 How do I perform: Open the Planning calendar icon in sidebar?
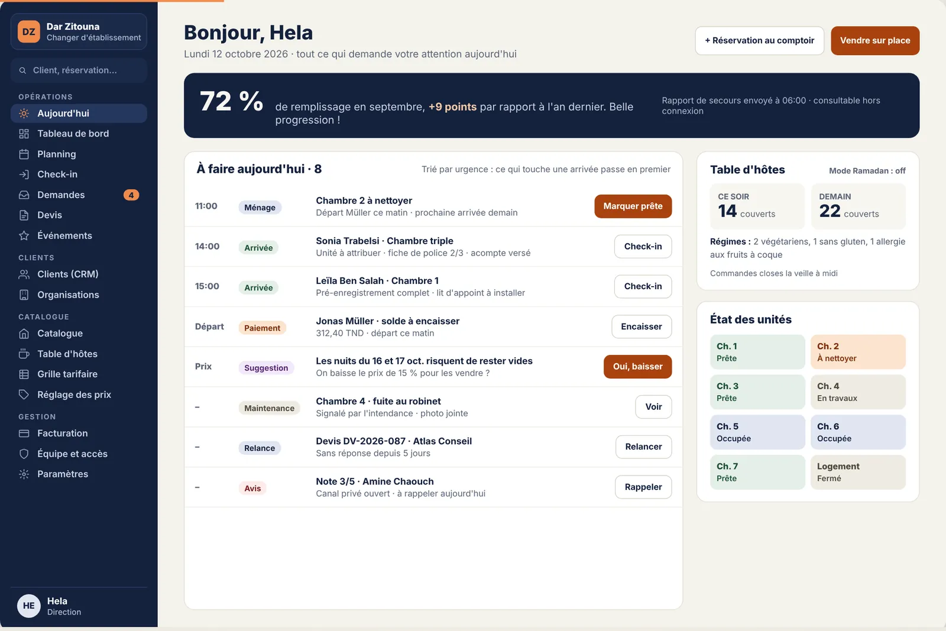(24, 154)
